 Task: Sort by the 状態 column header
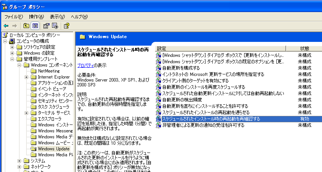pyautogui.click(x=304, y=48)
